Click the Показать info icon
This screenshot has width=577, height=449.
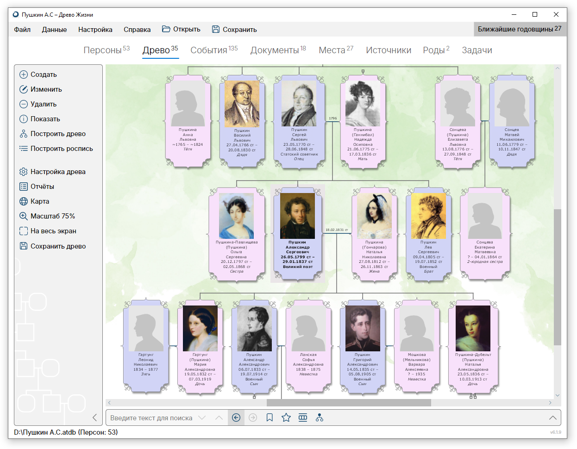[x=24, y=119]
